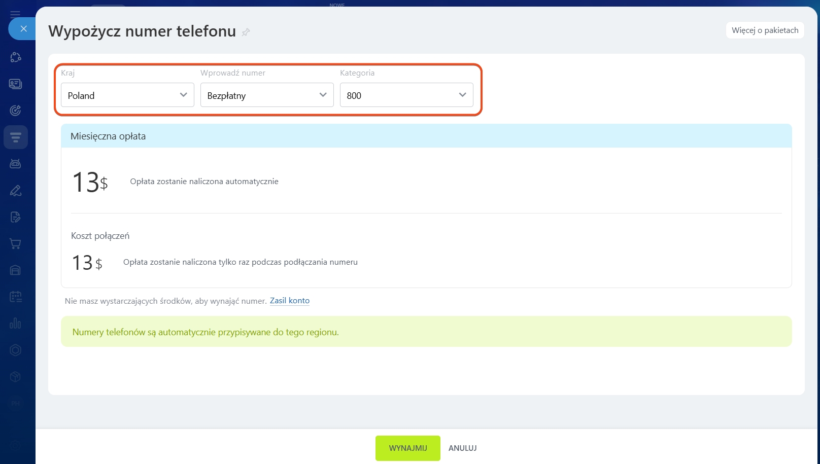This screenshot has width=820, height=464.
Task: Open the target goals icon in sidebar
Action: (x=16, y=111)
